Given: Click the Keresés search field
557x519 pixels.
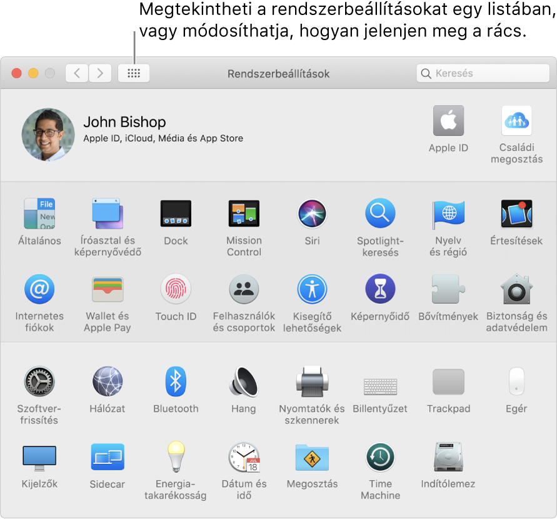Looking at the screenshot, I should click(x=483, y=73).
